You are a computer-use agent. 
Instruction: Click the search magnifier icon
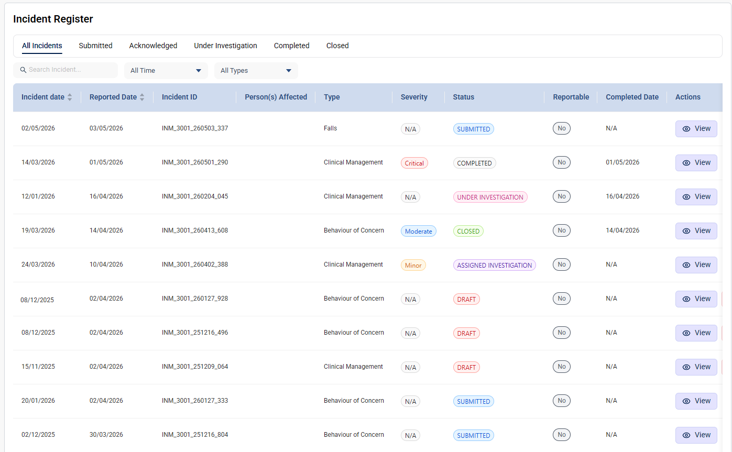point(23,70)
